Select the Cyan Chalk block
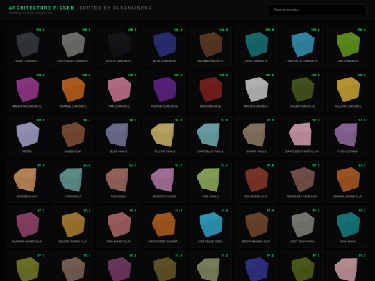Viewport: 375px width, 281px height. click(73, 182)
